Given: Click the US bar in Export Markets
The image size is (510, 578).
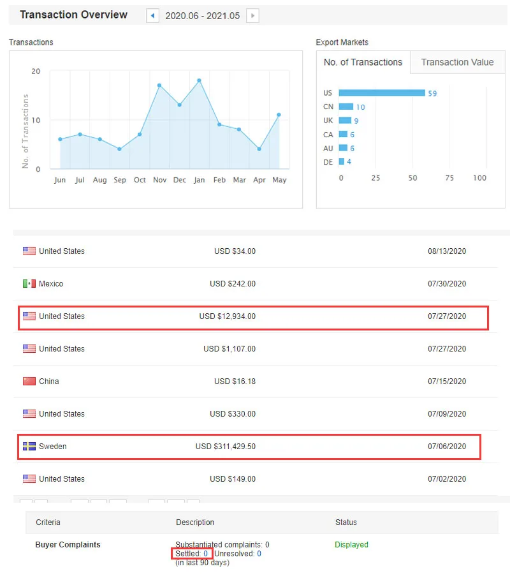Looking at the screenshot, I should [x=381, y=93].
